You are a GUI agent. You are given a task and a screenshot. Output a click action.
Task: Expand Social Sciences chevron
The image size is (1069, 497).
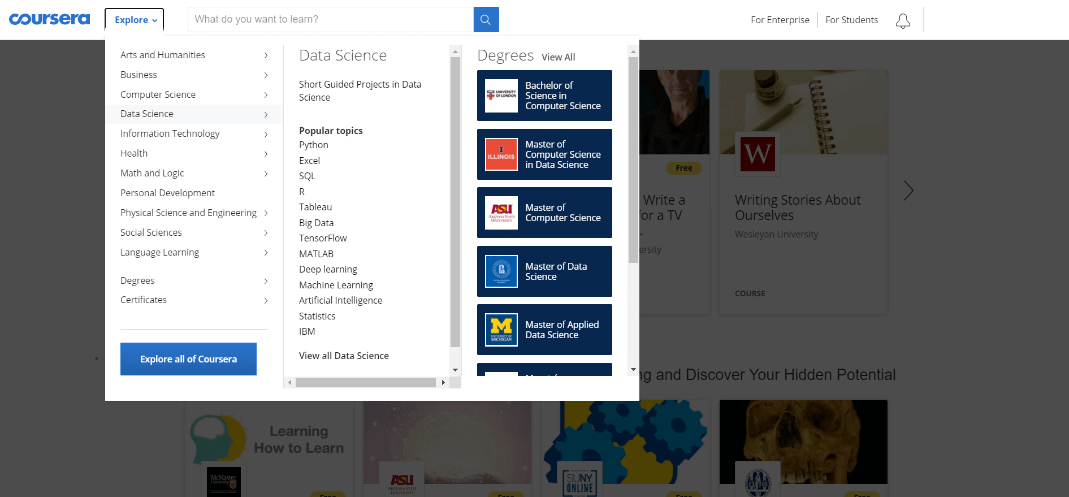tap(266, 233)
